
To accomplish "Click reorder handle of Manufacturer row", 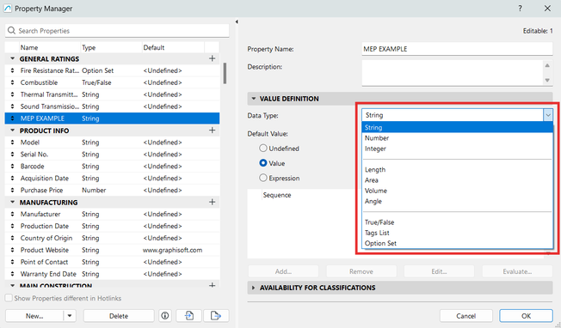I will click(x=13, y=214).
